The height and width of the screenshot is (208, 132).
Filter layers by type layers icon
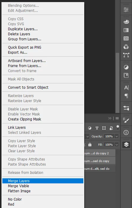coord(97,128)
